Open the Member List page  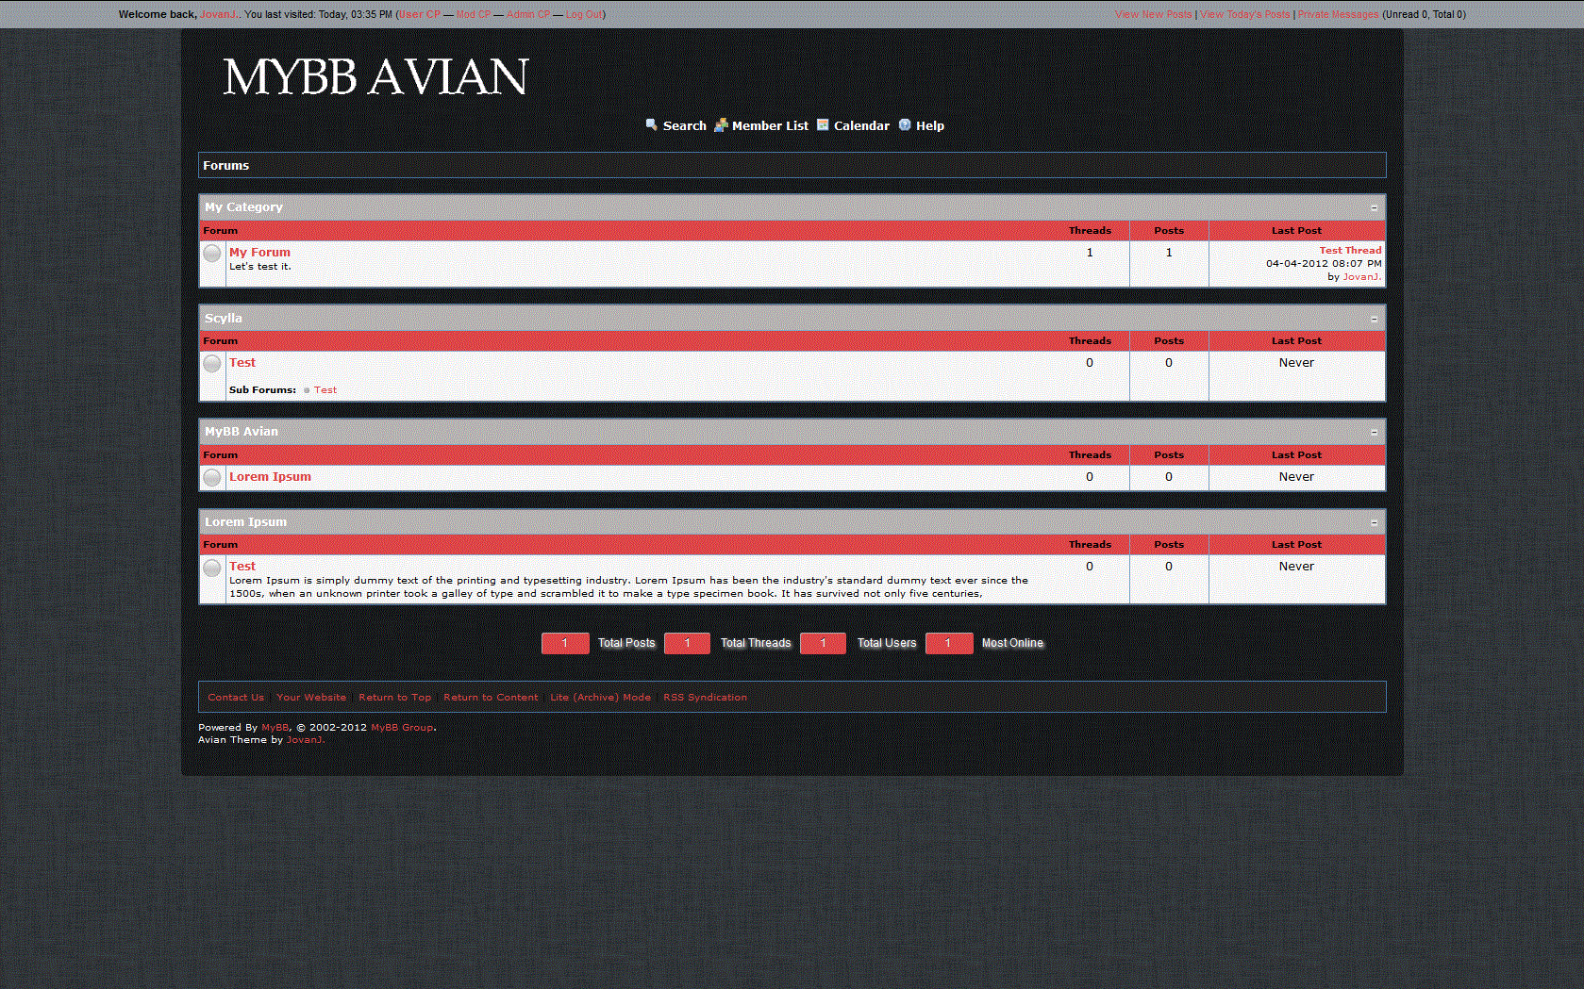click(770, 125)
